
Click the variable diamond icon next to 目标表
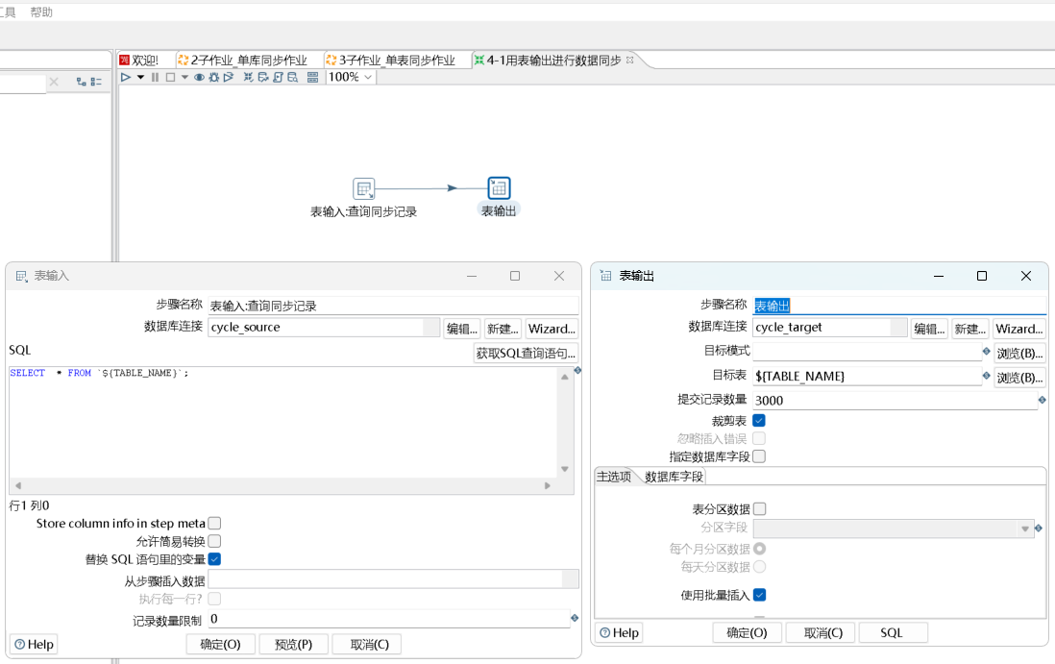tap(987, 376)
